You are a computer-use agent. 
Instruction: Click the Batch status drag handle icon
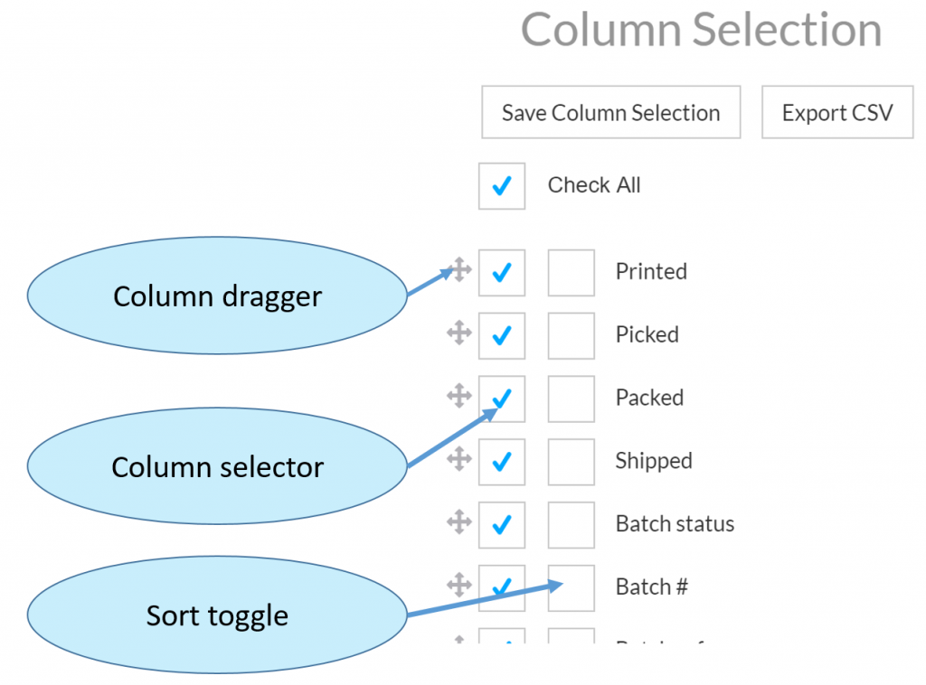point(459,522)
